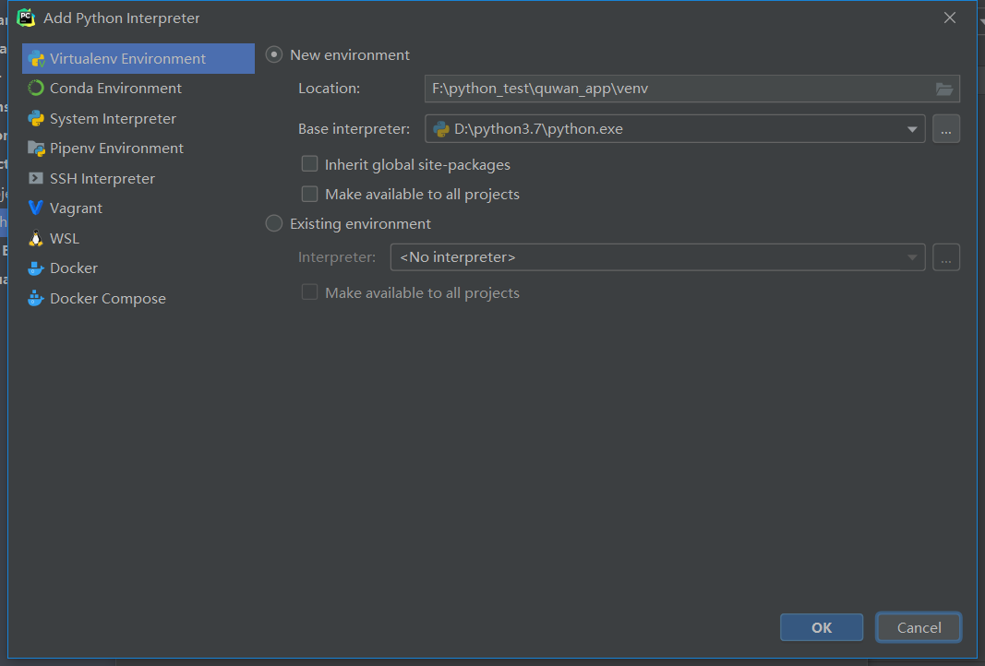Open the Base interpreter dropdown

675,129
